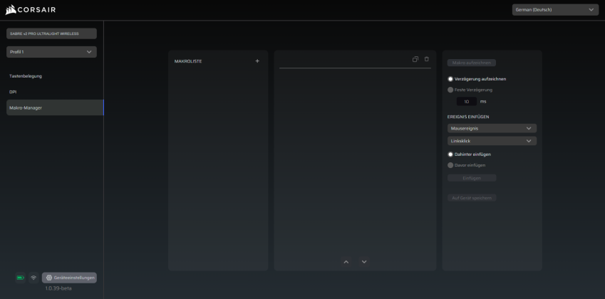The image size is (605, 299).
Task: Click the wireless connection icon
Action: 33,278
